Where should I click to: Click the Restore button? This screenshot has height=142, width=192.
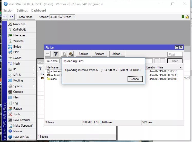pos(99,54)
